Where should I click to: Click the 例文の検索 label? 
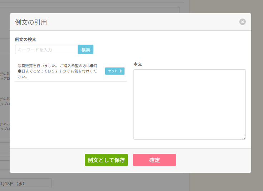[25, 40]
